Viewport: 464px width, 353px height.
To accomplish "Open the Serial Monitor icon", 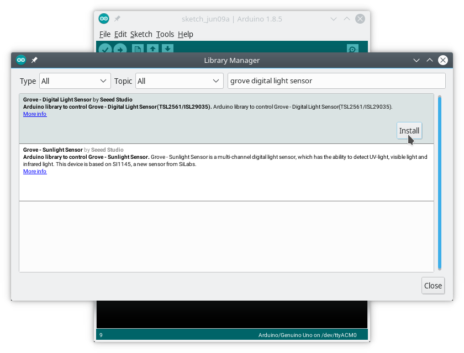I will (352, 50).
